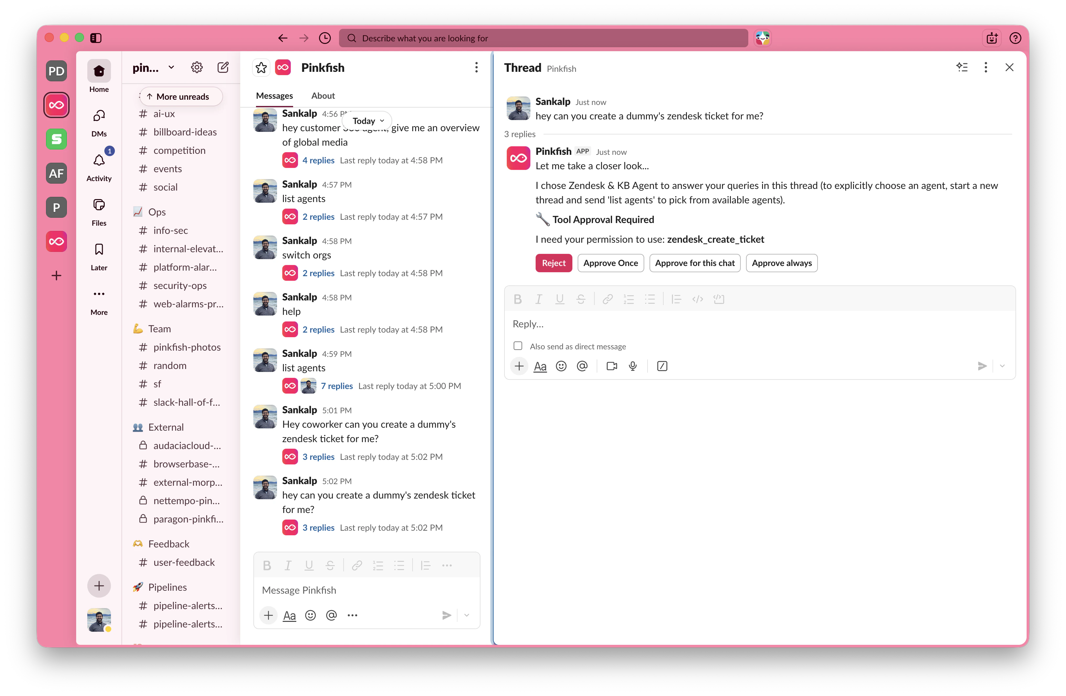Open the Pinkfish workspace icon in the sidebar
Viewport: 1066px width, 696px height.
point(56,105)
